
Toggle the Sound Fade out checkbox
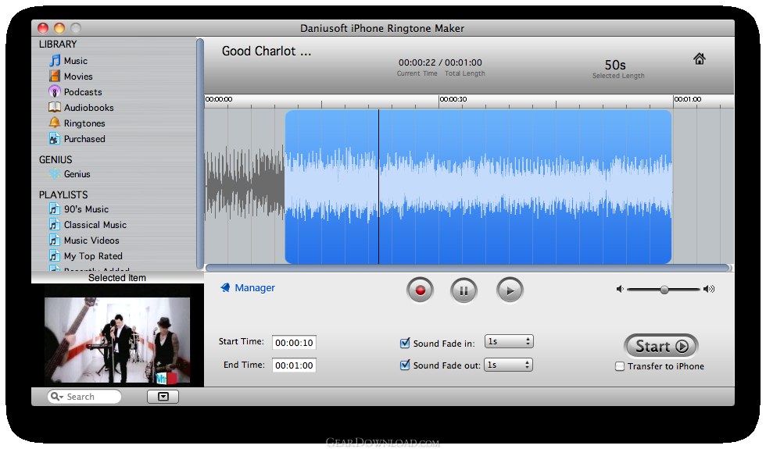(x=405, y=365)
